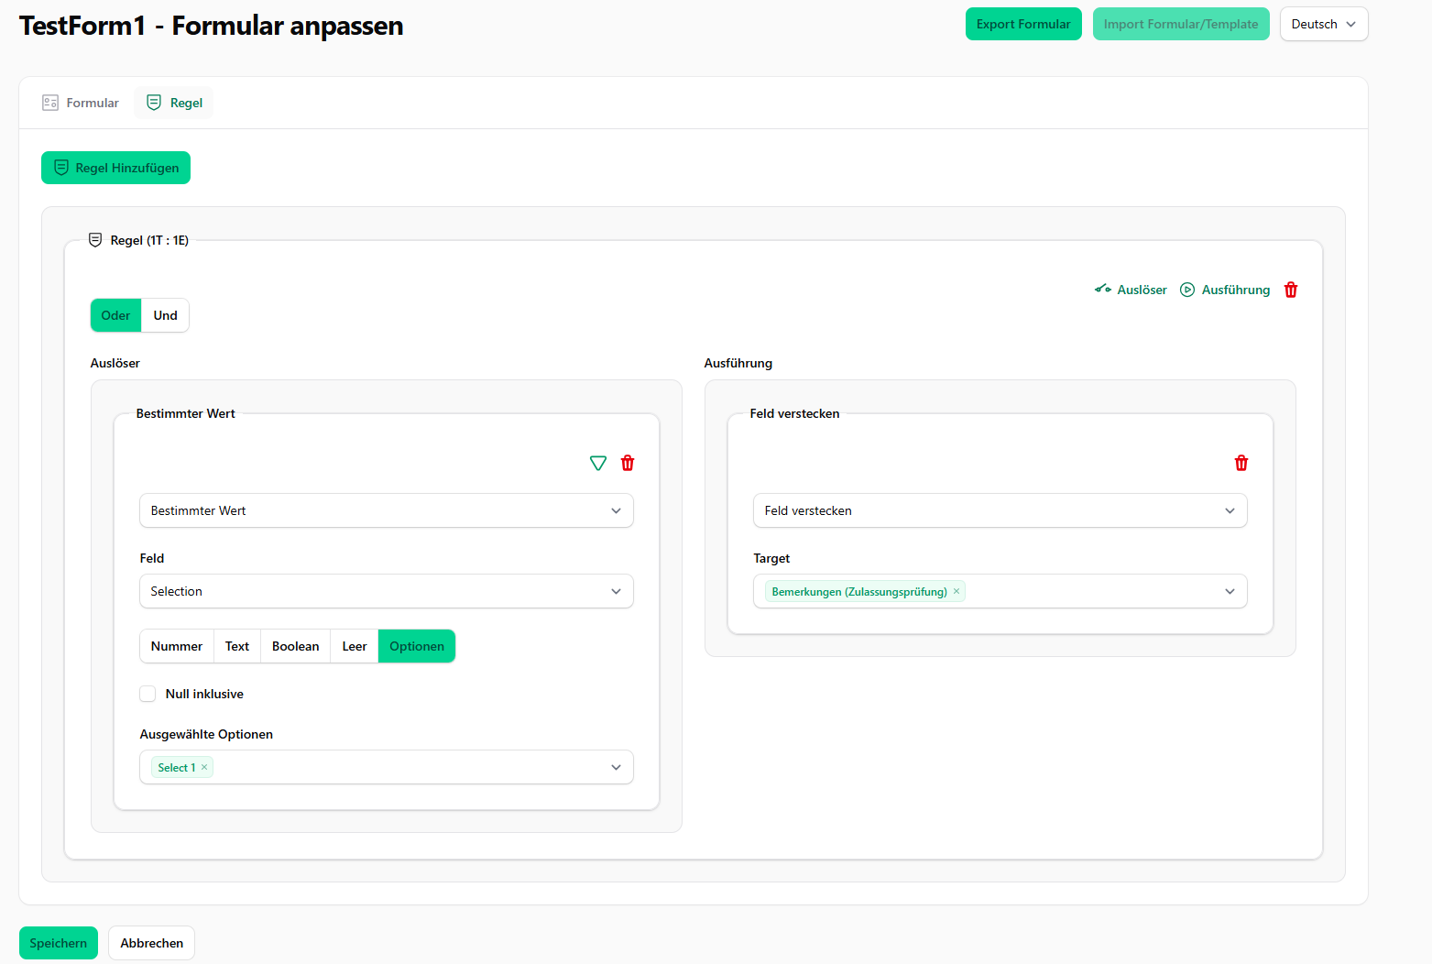Viewport: 1432px width, 964px height.
Task: Delete the Feld verstecken action via trash icon
Action: click(1241, 463)
